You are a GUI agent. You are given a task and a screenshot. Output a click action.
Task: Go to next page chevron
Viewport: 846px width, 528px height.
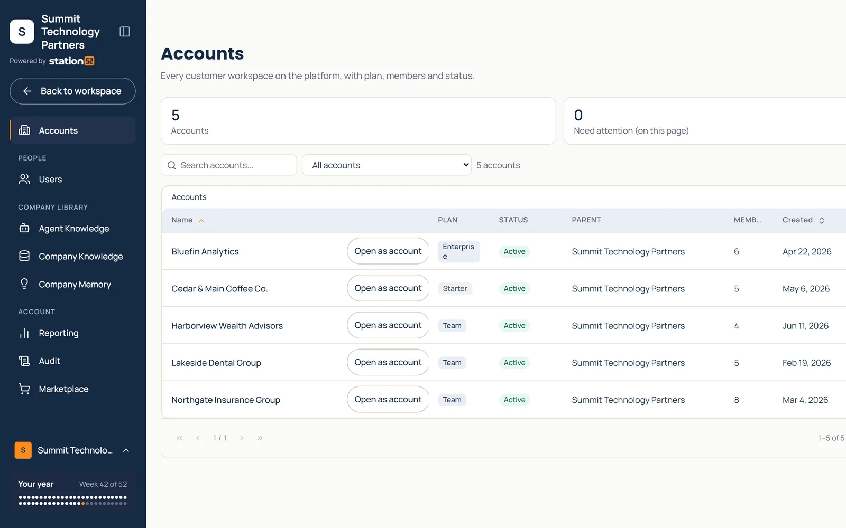pyautogui.click(x=242, y=438)
